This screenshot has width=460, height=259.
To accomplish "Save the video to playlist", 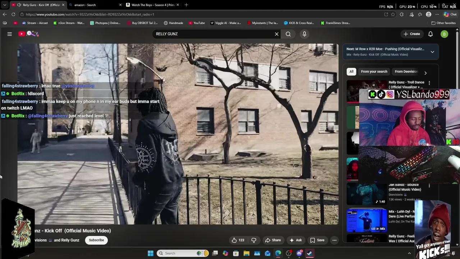I will tap(317, 240).
